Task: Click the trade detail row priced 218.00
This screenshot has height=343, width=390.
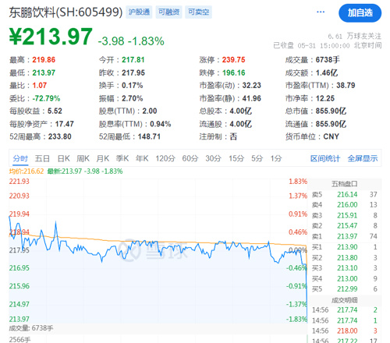Action: (345, 331)
